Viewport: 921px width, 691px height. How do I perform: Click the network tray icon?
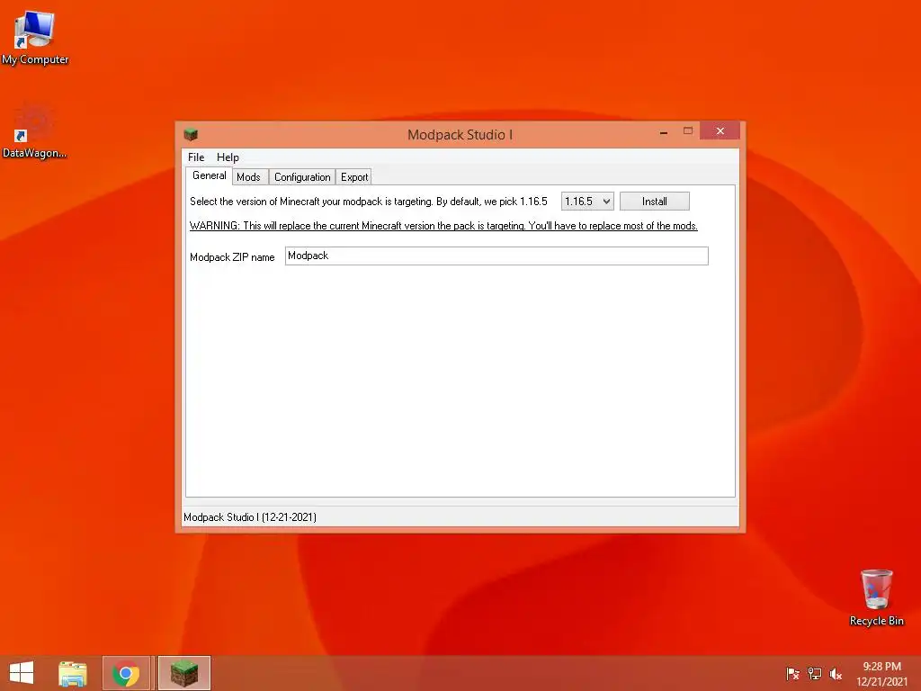tap(815, 674)
